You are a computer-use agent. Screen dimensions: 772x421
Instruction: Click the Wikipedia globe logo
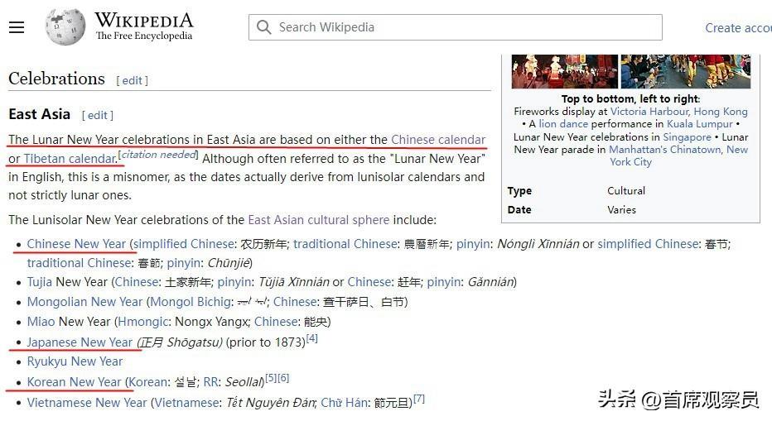[65, 27]
